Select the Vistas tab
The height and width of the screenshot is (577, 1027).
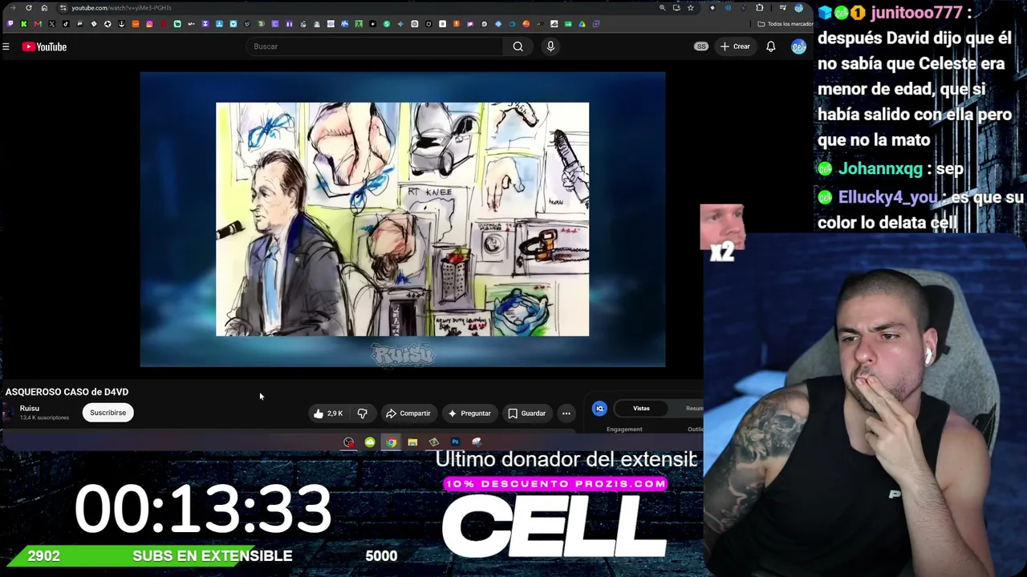tap(641, 409)
